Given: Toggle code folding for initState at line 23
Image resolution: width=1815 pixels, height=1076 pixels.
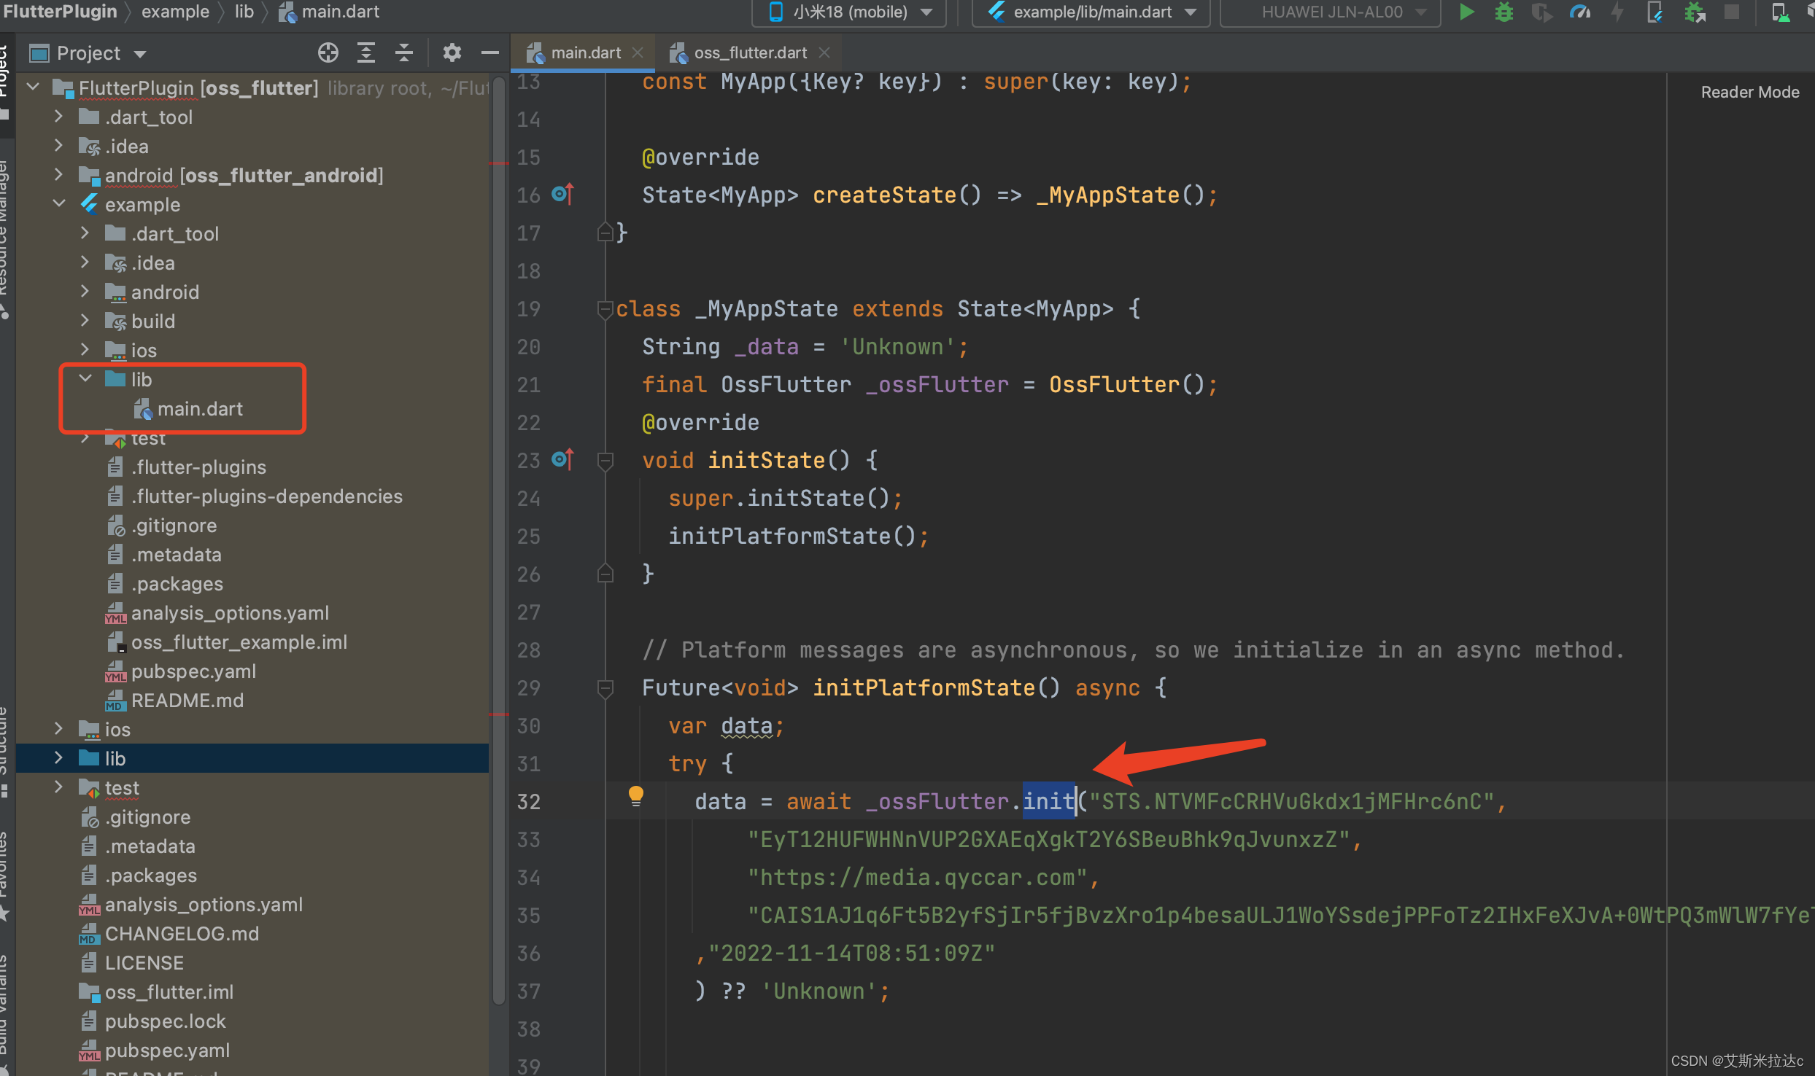Looking at the screenshot, I should coord(605,461).
